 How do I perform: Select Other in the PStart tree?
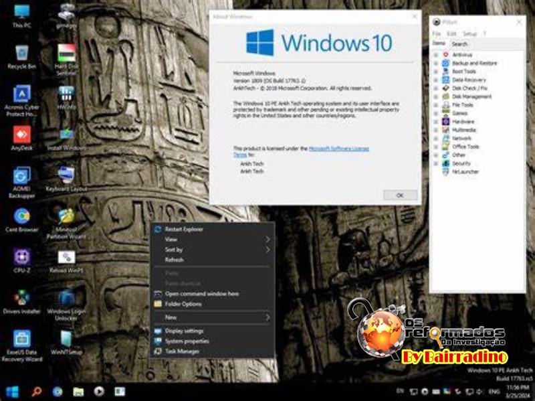click(x=459, y=155)
